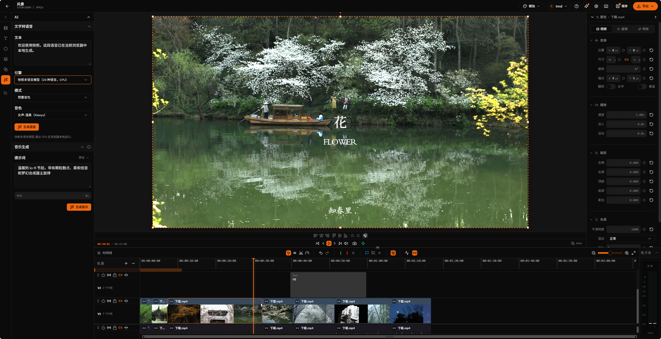Viewport: 661px width, 339px height.
Task: Click the 时长 music duration slider
Action: (53, 196)
